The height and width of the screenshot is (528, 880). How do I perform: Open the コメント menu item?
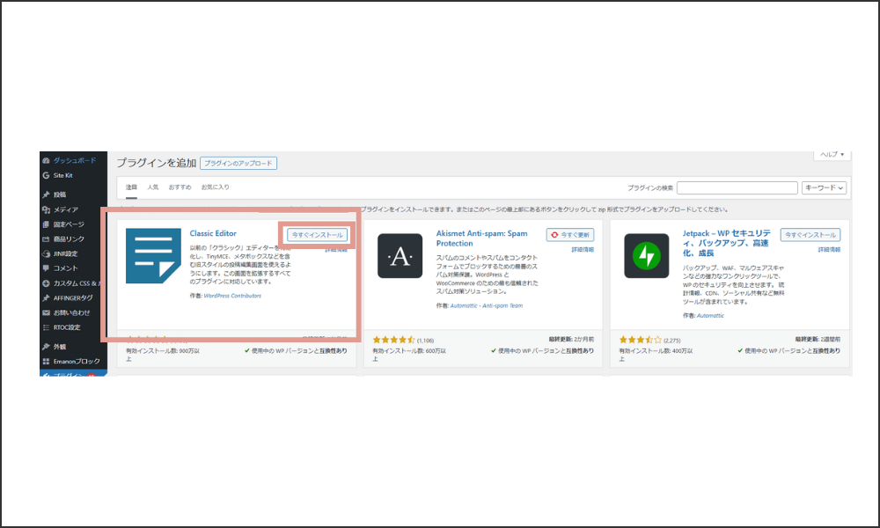point(66,268)
